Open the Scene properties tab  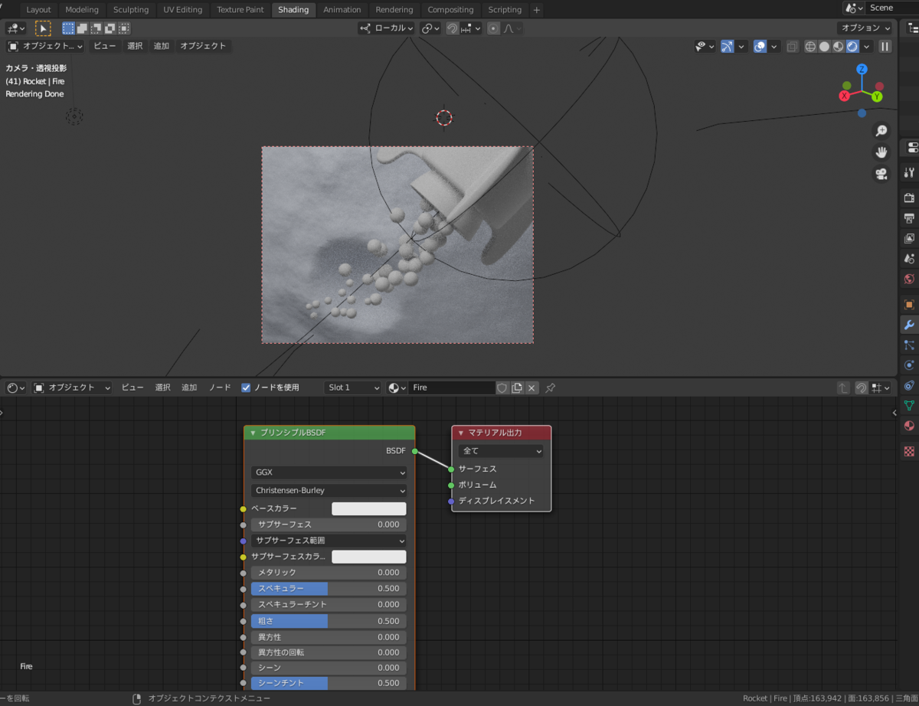[909, 259]
